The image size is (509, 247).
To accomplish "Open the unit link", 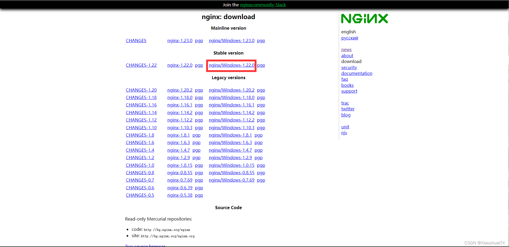I will 345,127.
